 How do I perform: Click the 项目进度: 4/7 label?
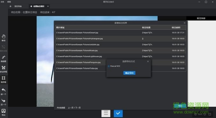[48, 12]
